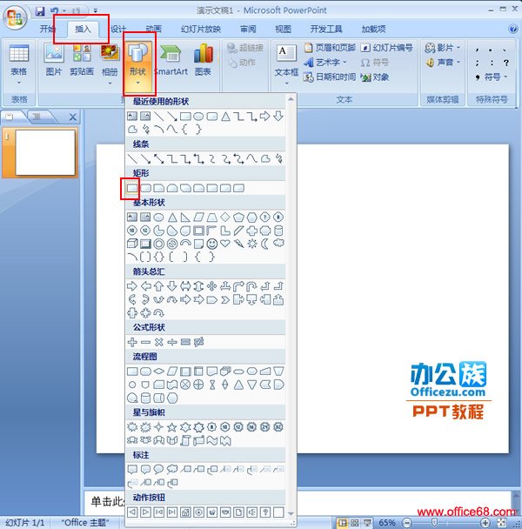
Task: Open the 审阅 ribbon tab
Action: coord(248,29)
